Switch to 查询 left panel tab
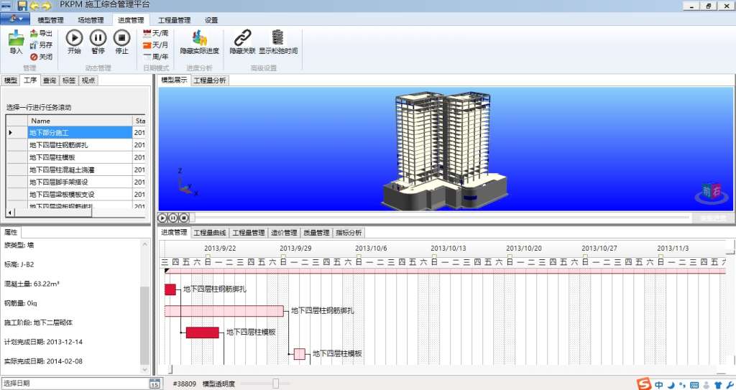This screenshot has height=390, width=736. point(50,80)
